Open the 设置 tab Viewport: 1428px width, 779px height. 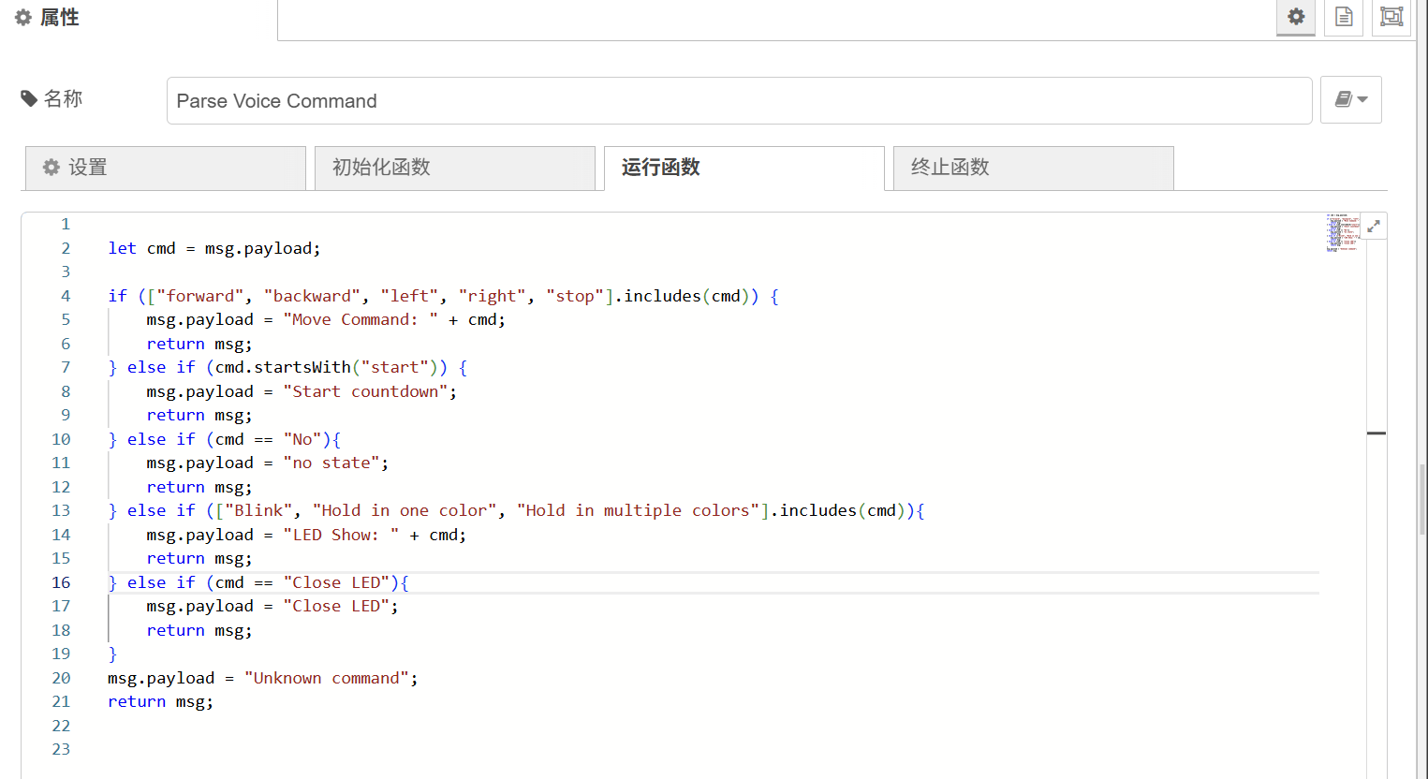165,168
